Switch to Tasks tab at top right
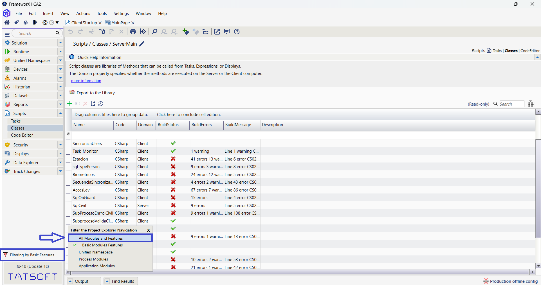 point(497,51)
